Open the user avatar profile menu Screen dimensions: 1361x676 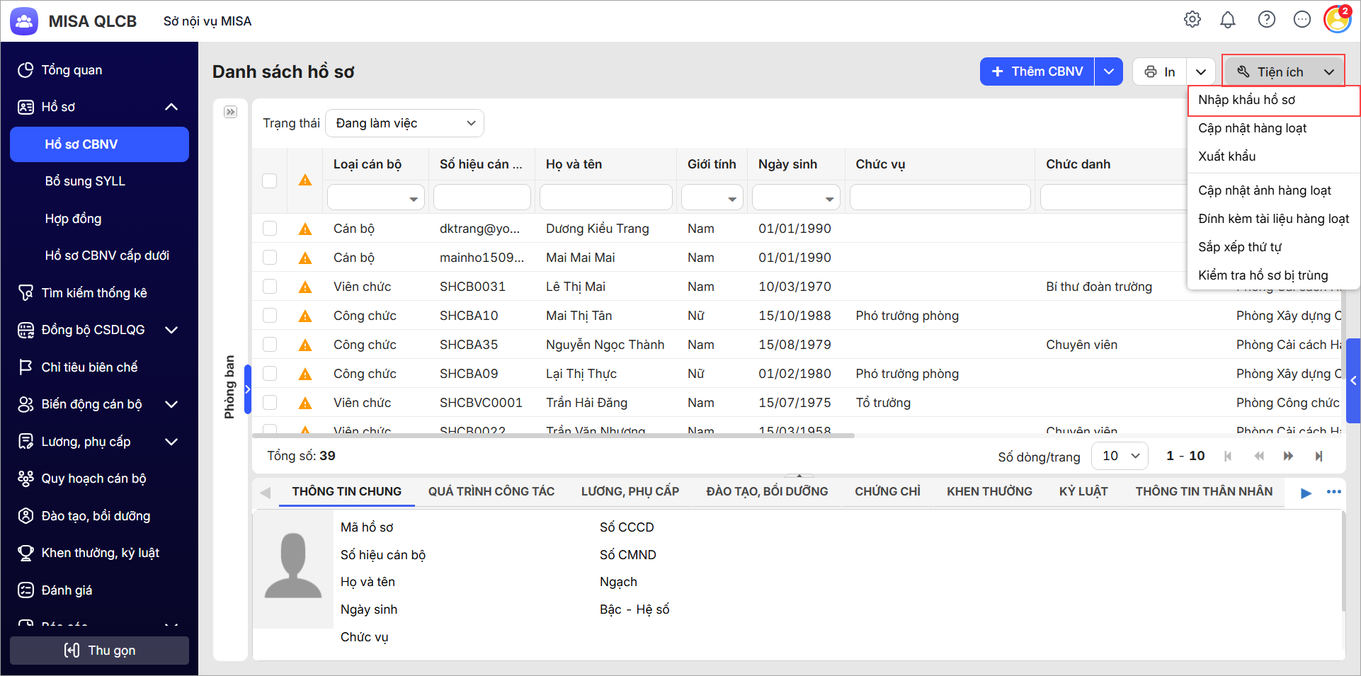[x=1337, y=20]
